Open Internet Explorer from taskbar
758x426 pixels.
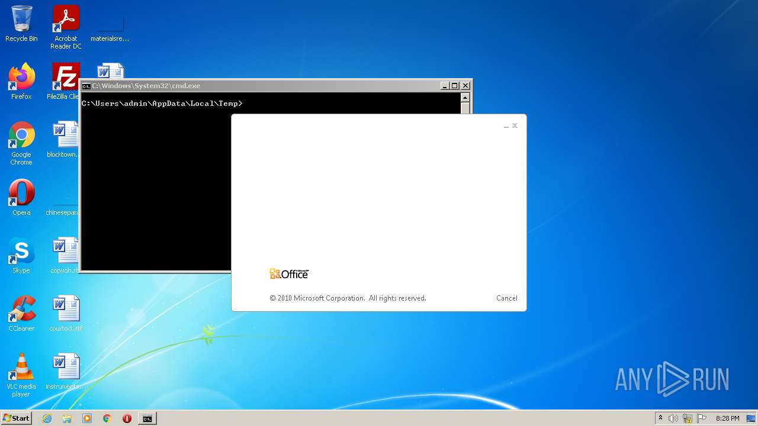pos(47,418)
